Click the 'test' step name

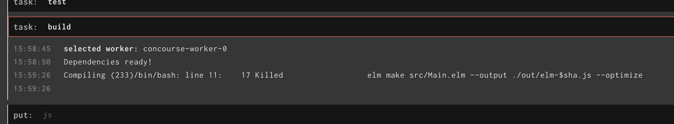tap(57, 3)
